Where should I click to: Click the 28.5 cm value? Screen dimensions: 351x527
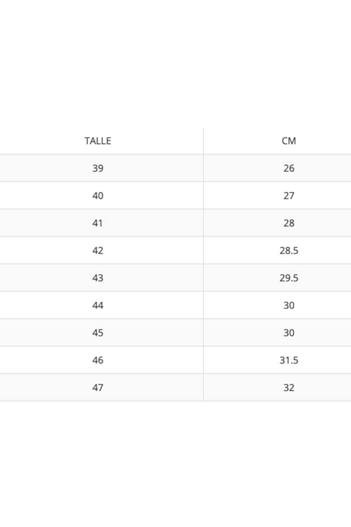(289, 250)
